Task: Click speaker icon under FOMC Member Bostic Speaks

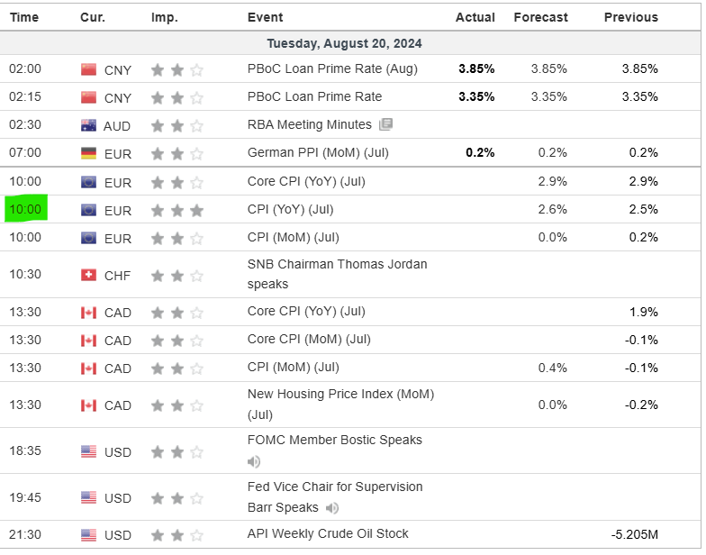Action: [255, 461]
